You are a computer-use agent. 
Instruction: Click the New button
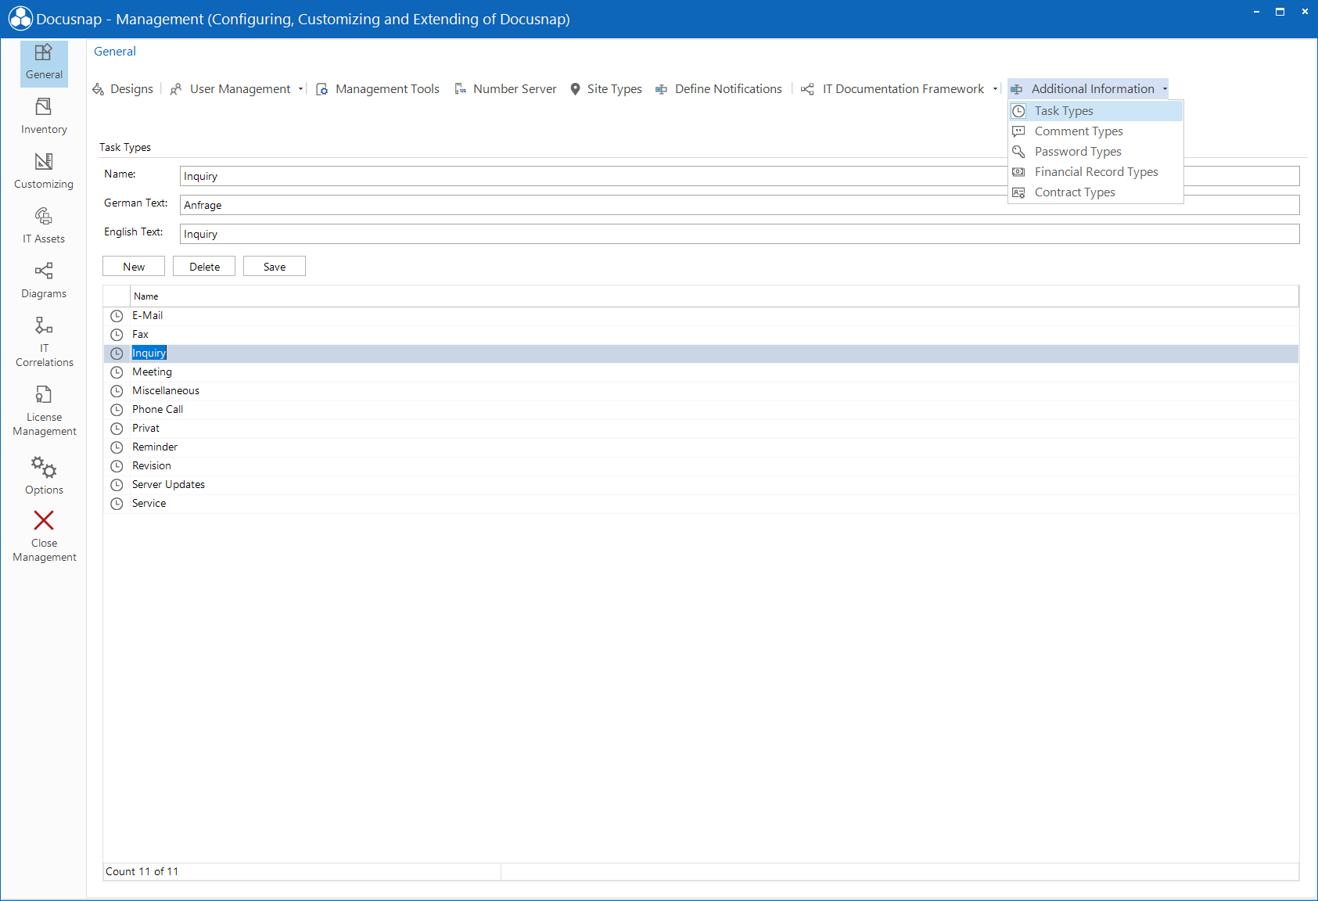point(134,267)
